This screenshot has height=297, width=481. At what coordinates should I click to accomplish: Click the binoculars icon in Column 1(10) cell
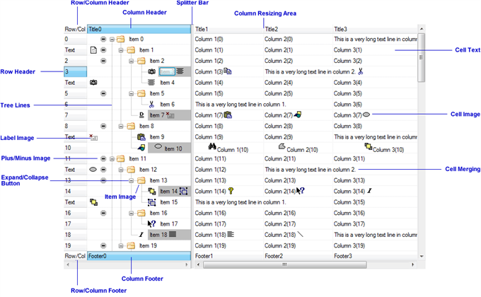[x=212, y=146]
